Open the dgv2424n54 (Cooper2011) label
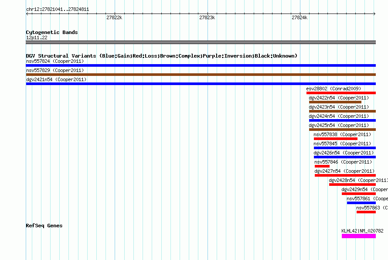 pyautogui.click(x=339, y=116)
